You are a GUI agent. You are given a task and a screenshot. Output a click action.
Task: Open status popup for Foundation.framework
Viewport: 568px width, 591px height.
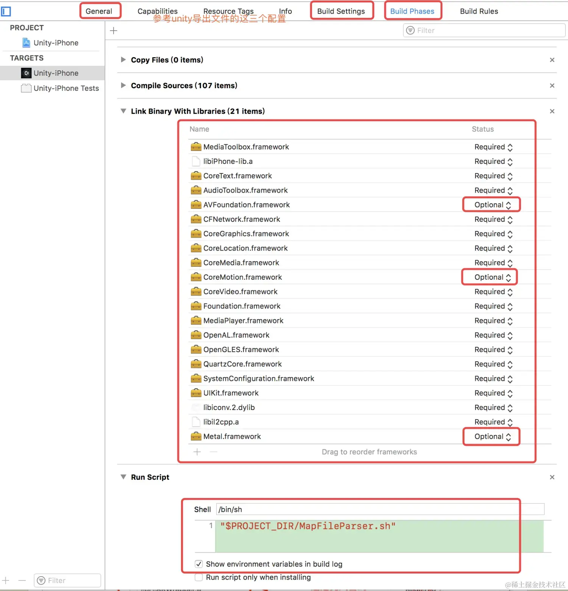pyautogui.click(x=493, y=306)
